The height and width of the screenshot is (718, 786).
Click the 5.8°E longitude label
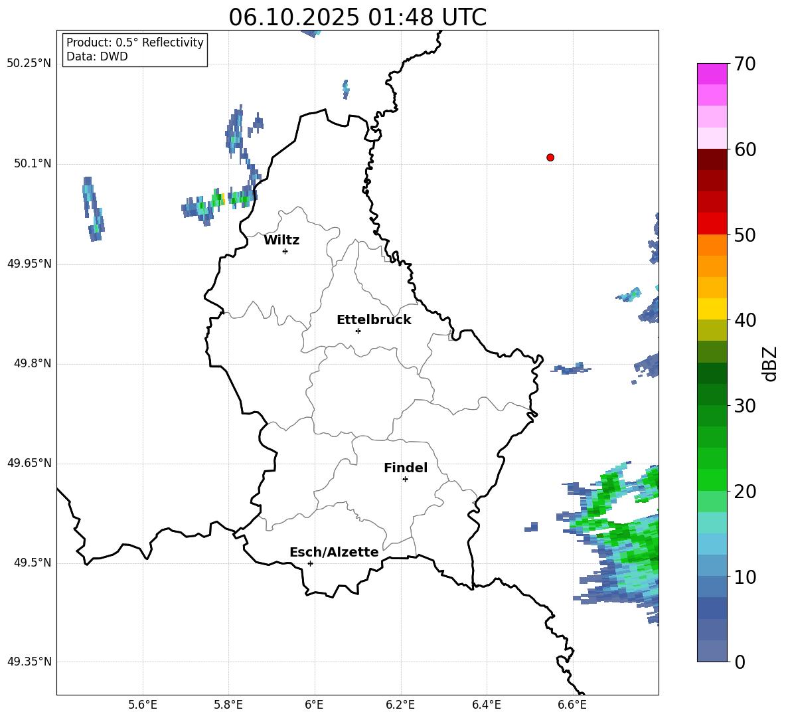pyautogui.click(x=228, y=705)
